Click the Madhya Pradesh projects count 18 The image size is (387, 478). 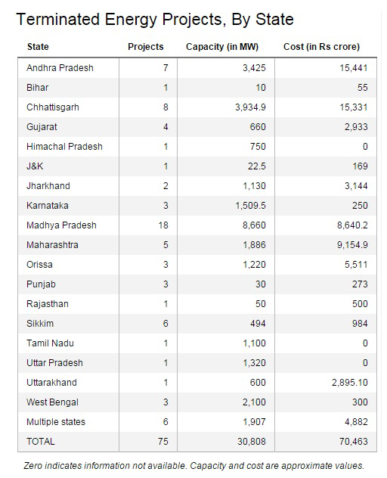pos(163,225)
